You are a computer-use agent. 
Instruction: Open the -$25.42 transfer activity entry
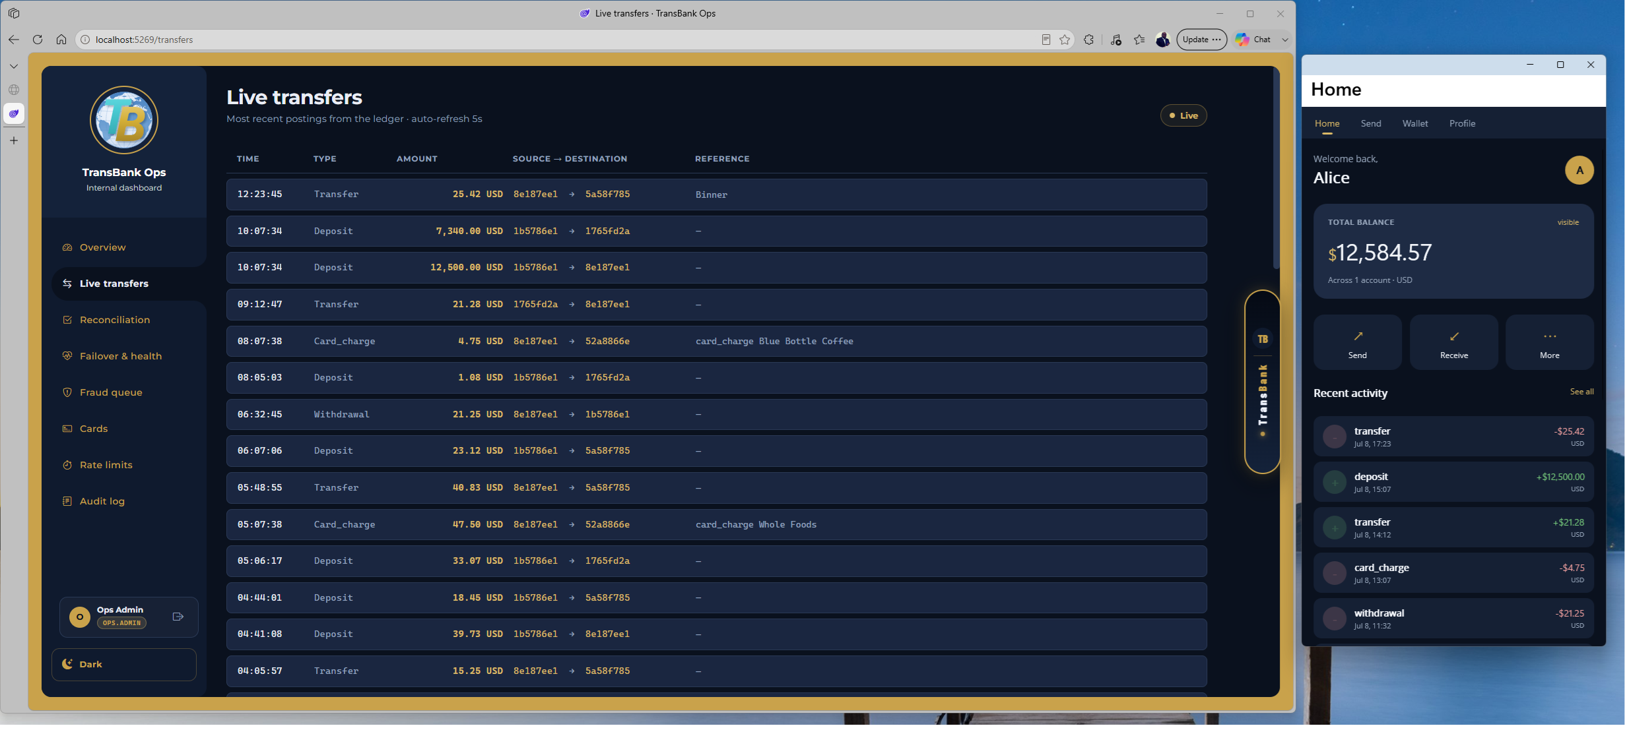click(1453, 437)
